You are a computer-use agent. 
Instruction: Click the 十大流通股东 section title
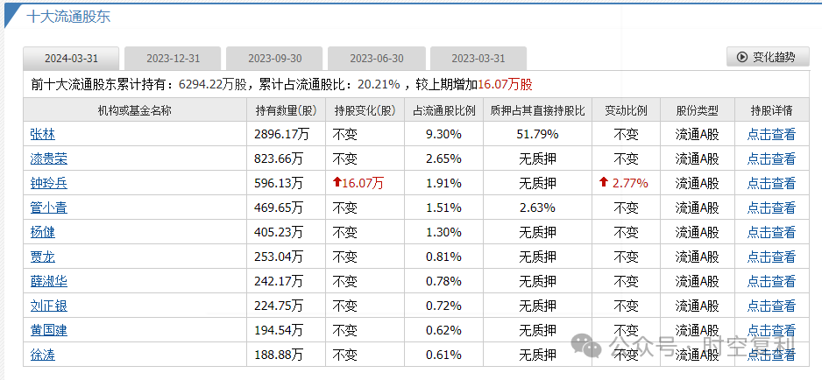click(68, 17)
